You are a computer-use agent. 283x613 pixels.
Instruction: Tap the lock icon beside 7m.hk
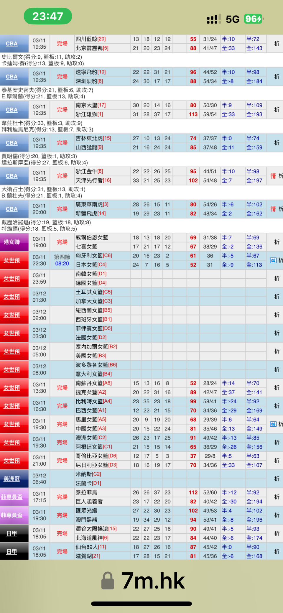point(108,581)
